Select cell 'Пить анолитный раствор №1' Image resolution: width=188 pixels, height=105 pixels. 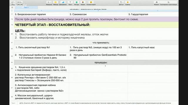coord(41,49)
